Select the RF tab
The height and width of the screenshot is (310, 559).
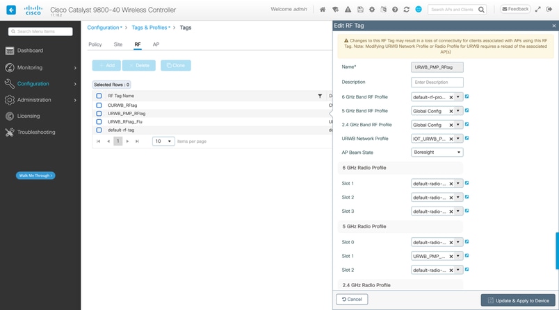[x=138, y=44]
